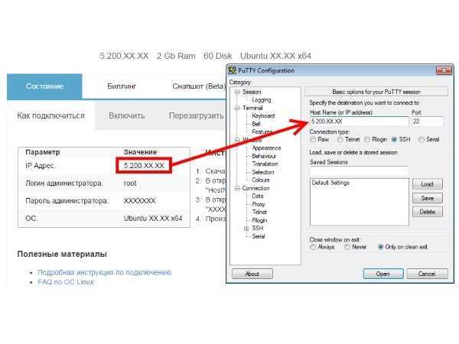Open the Serial category in tree
The image size is (459, 344).
259,236
